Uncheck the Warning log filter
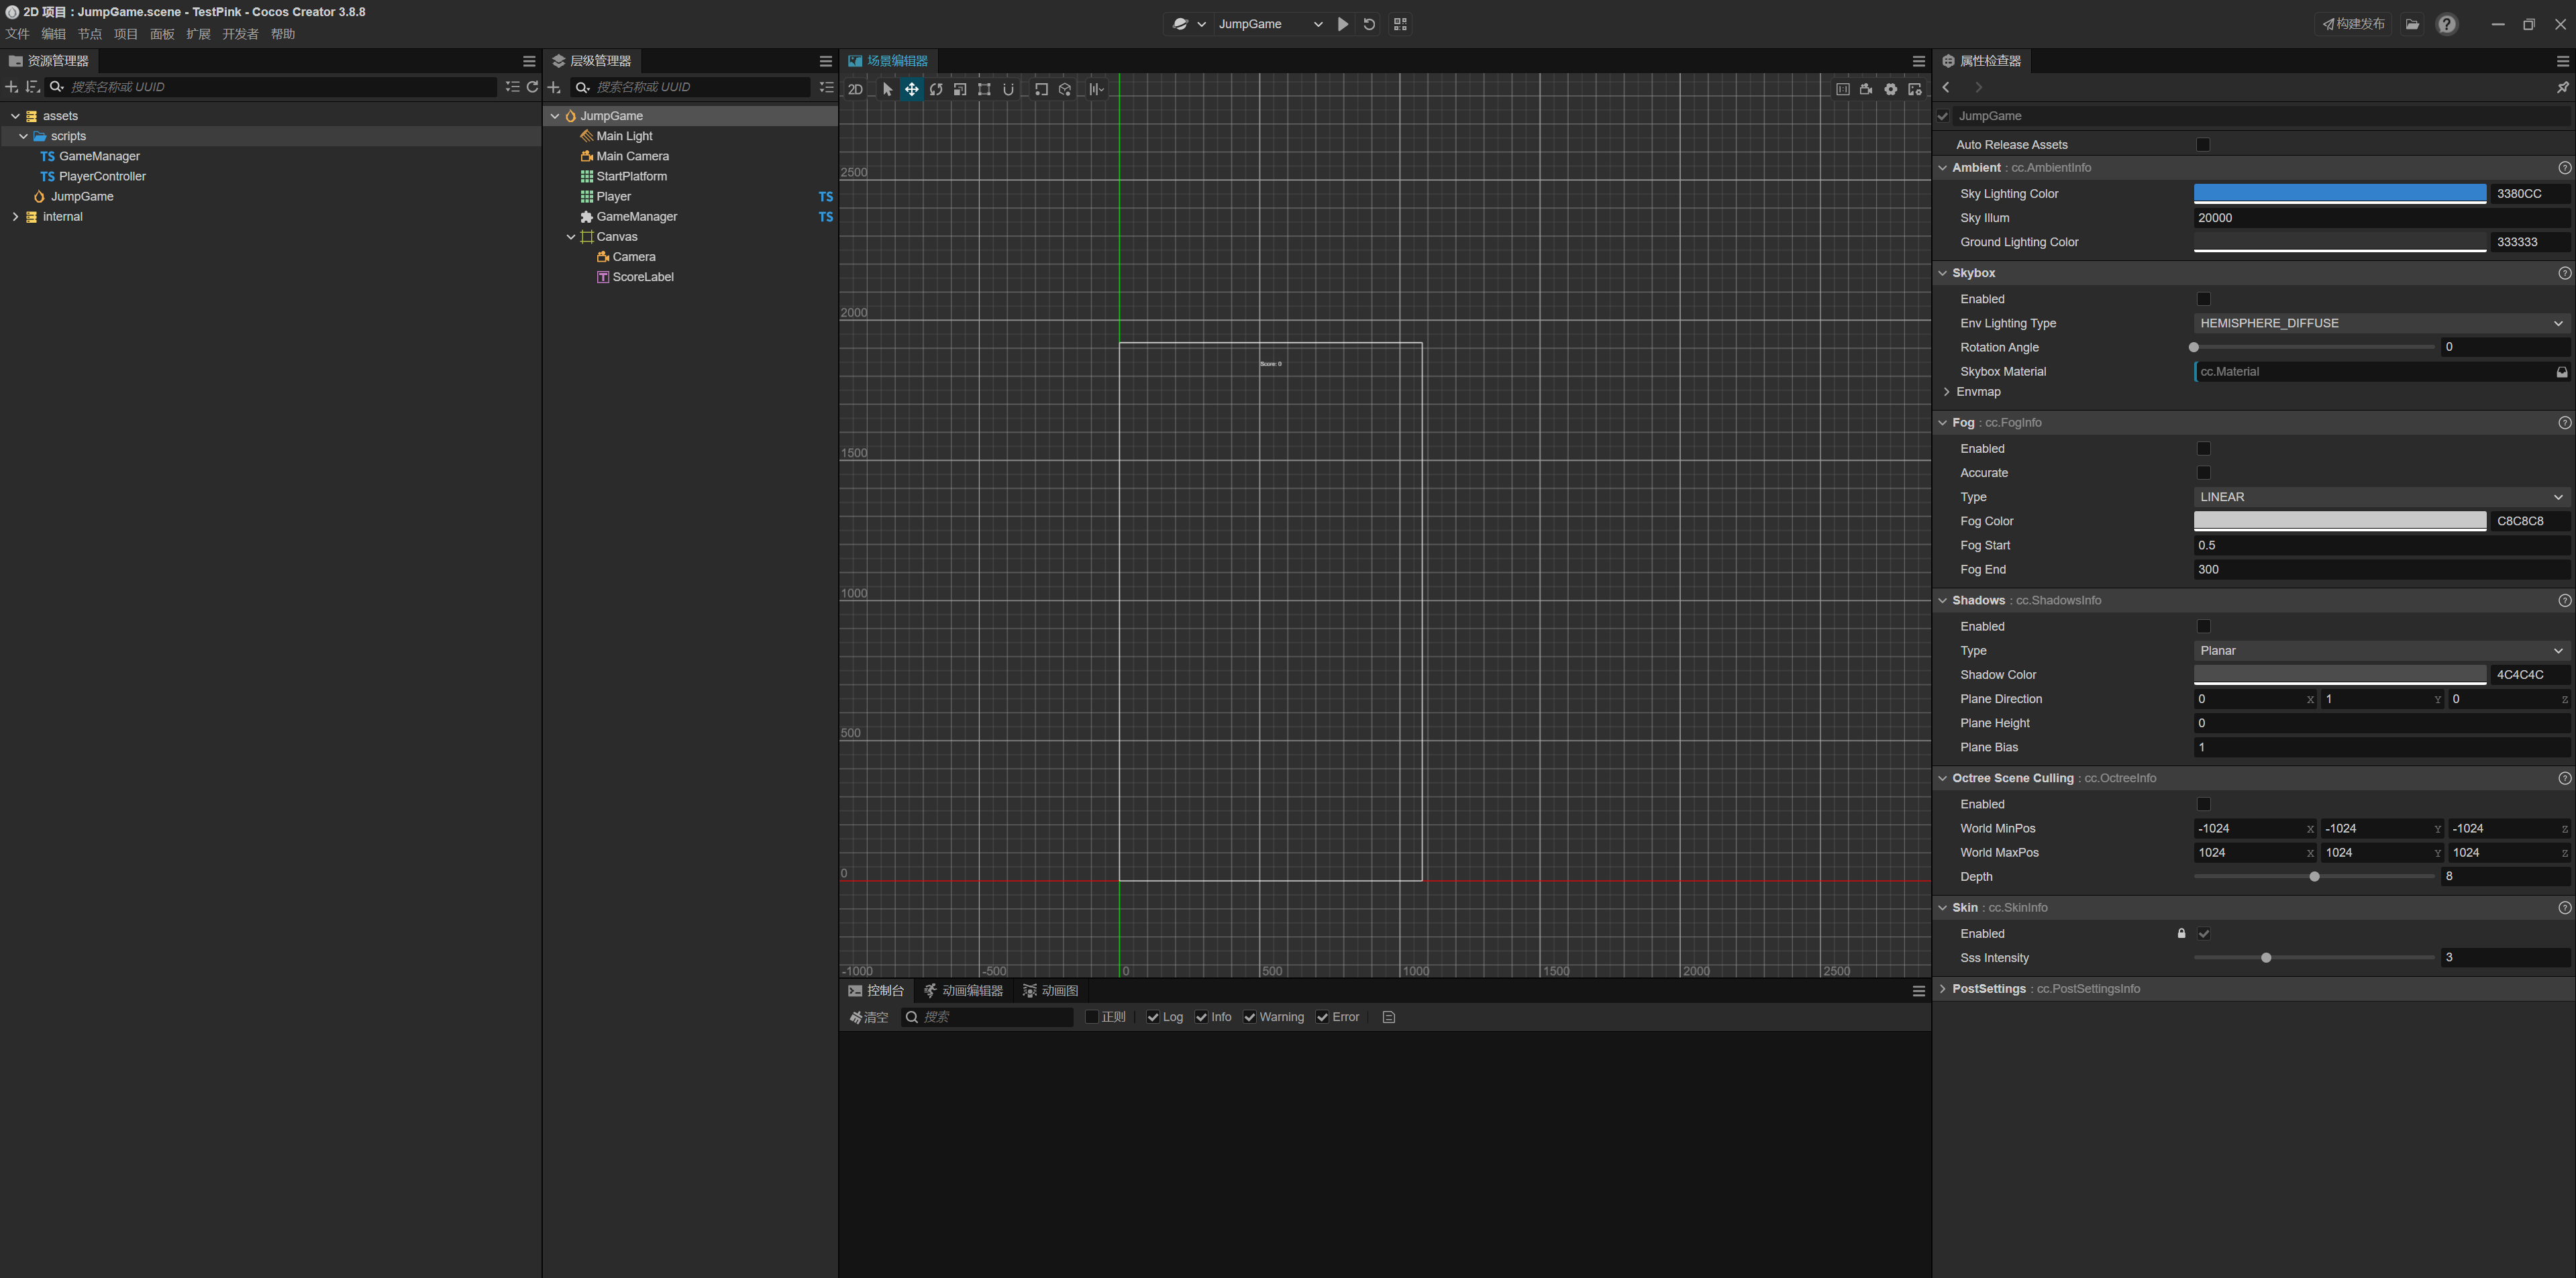Screen dimensions: 2576x1278 [x=1249, y=1017]
